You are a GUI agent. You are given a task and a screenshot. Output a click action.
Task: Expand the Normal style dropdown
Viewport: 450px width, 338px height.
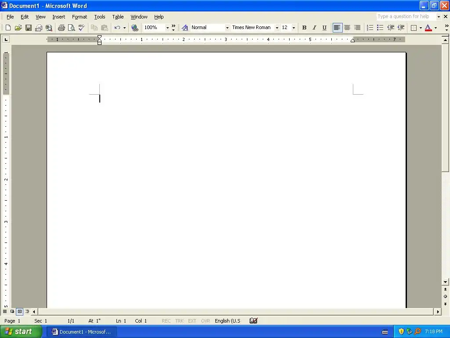click(227, 28)
